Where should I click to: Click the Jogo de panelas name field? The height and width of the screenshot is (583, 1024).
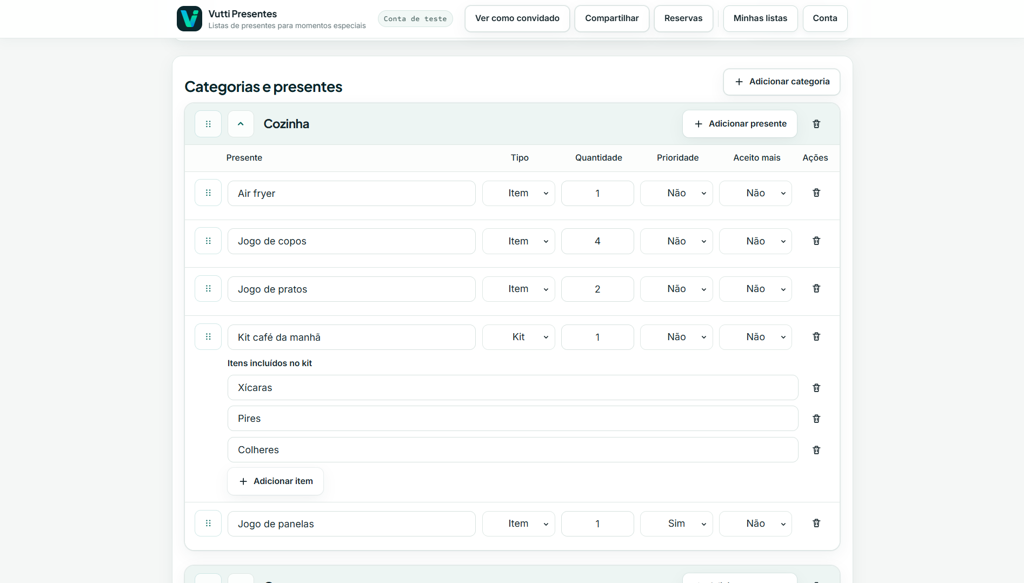point(351,524)
